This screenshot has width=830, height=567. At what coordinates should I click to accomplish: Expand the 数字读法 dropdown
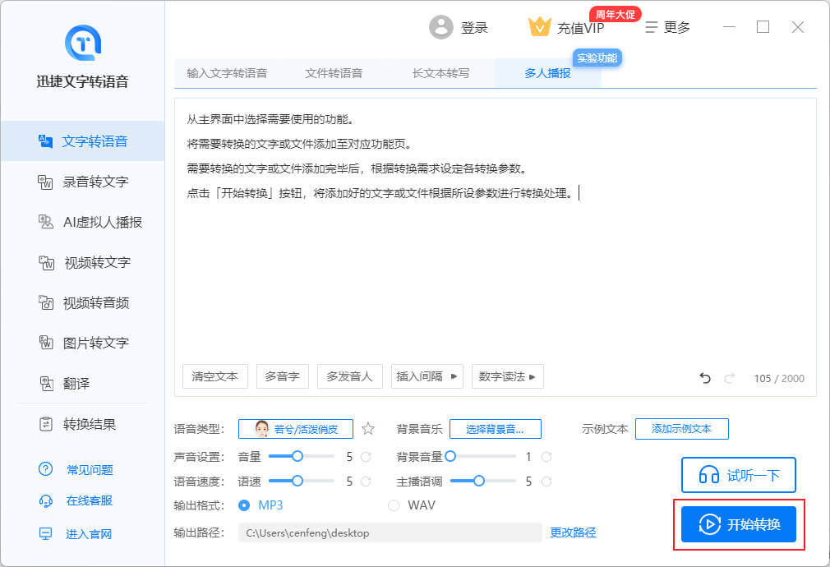[510, 376]
